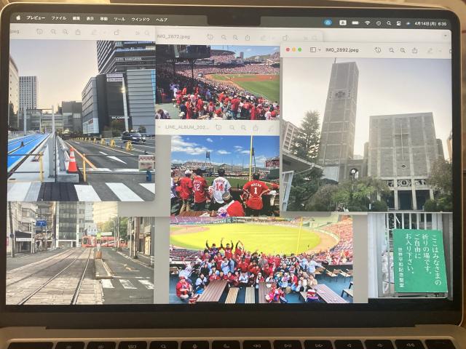
Task: Minimize IMG_2892.jpeg with the yellow button
Action: tap(293, 49)
